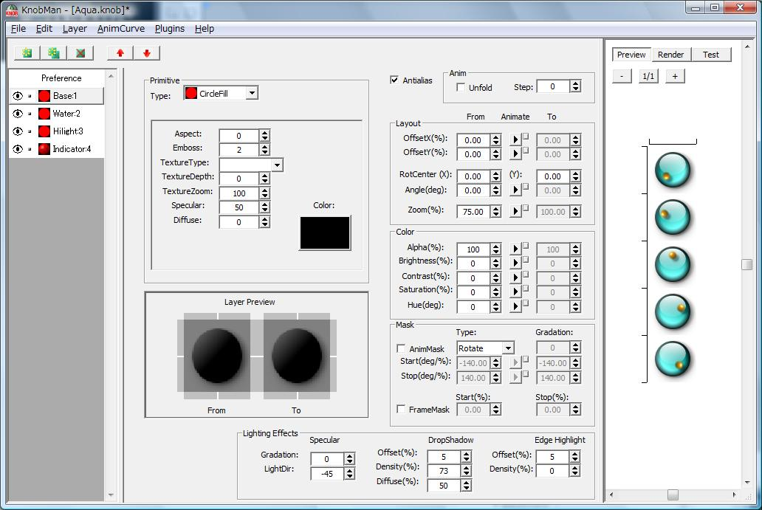This screenshot has width=762, height=510.
Task: Click the Zoom animate arrow button
Action: coord(515,212)
